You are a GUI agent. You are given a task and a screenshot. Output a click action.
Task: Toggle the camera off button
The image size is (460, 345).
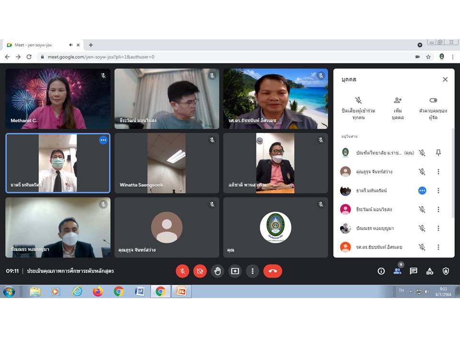pos(200,271)
